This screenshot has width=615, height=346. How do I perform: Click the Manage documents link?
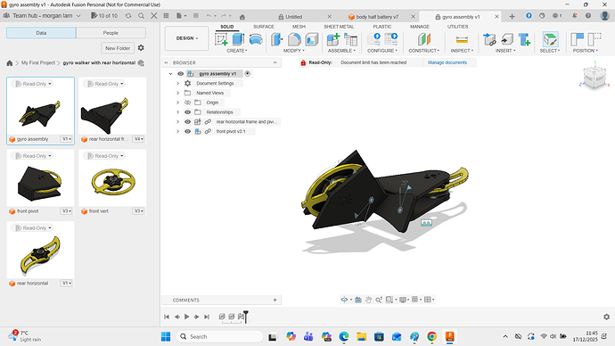tap(447, 62)
